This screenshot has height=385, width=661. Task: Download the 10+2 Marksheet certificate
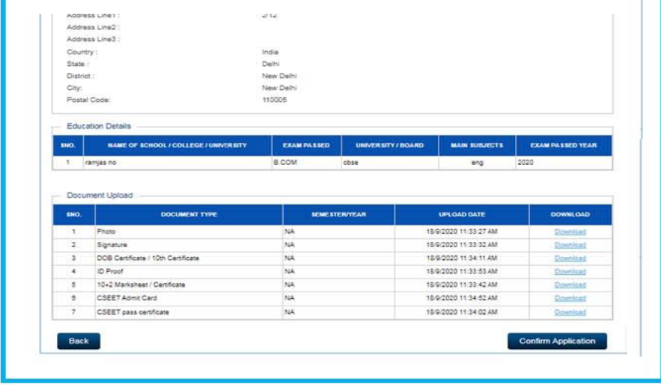pyautogui.click(x=570, y=285)
